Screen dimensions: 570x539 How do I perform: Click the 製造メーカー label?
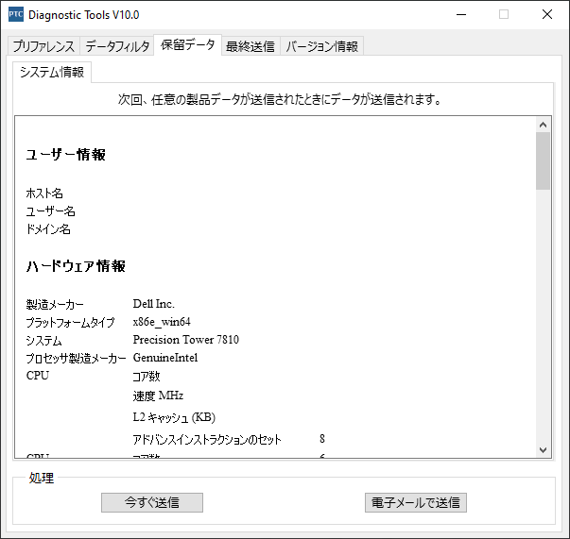[x=55, y=304]
